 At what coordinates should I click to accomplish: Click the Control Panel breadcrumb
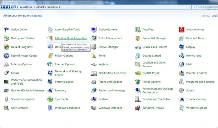click(26, 7)
